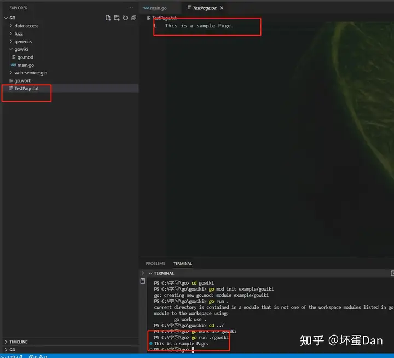394x358 pixels.
Task: Click the Go icon beside main.go in tree
Action: (x=13, y=65)
